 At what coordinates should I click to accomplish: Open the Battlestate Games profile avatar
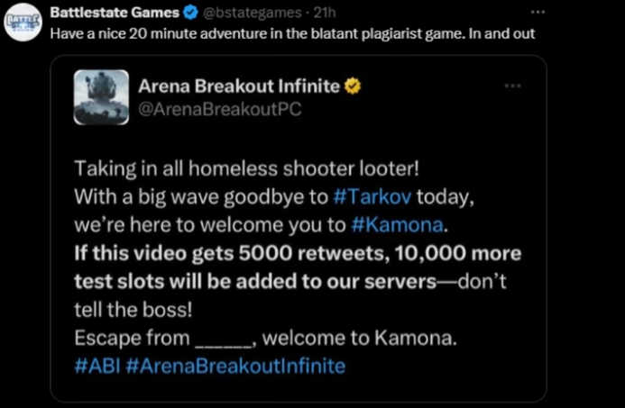[23, 22]
